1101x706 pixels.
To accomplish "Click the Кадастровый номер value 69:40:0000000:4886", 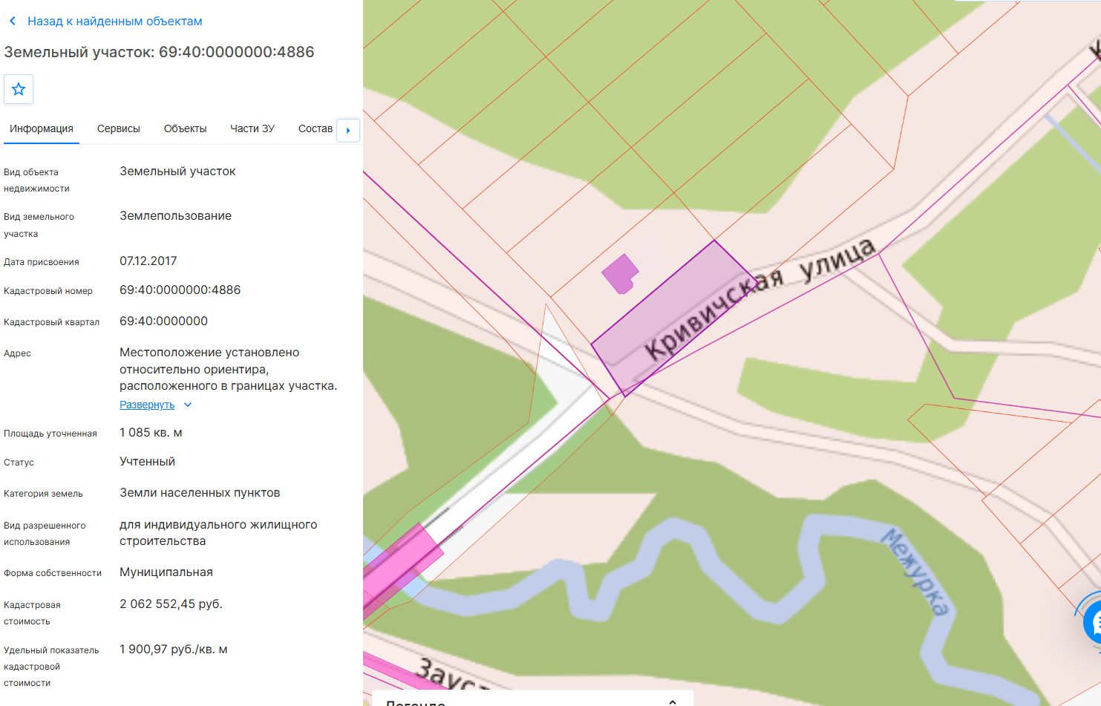I will (x=180, y=290).
